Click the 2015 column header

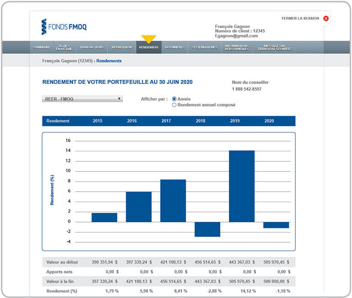[97, 121]
